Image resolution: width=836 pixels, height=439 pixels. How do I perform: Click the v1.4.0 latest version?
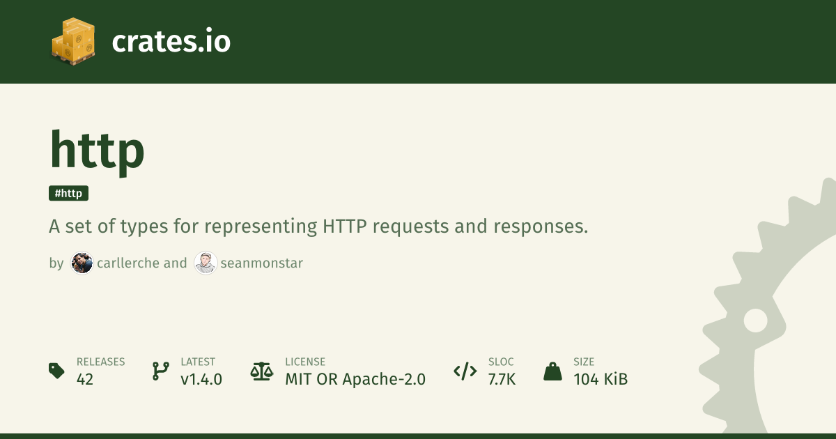(x=201, y=379)
